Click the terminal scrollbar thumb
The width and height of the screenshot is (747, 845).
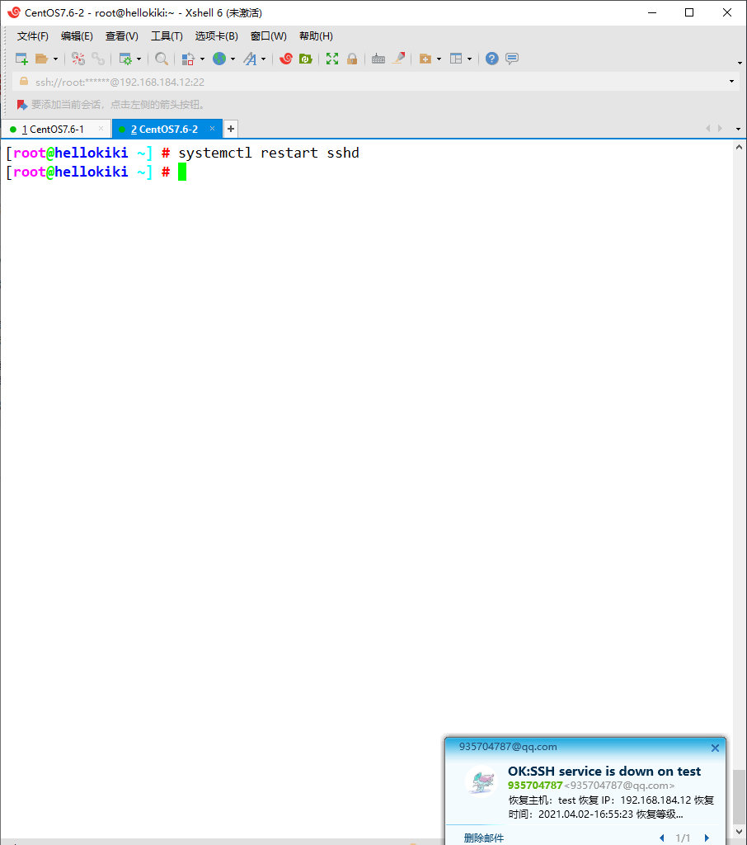pyautogui.click(x=739, y=796)
